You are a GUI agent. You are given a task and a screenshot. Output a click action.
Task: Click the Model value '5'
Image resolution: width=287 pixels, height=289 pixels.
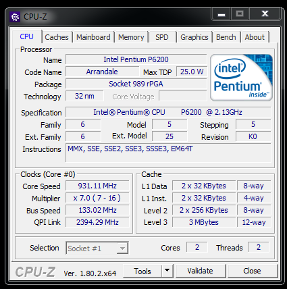pyautogui.click(x=169, y=124)
